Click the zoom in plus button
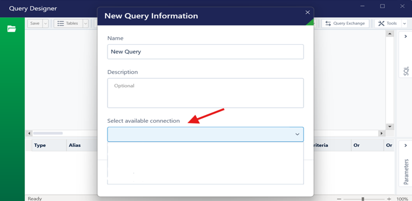The height and width of the screenshot is (201, 412). click(x=389, y=199)
